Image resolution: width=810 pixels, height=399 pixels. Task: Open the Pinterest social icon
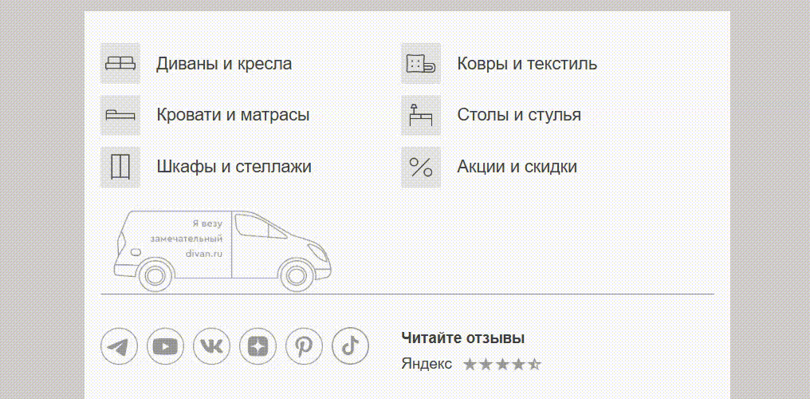pyautogui.click(x=304, y=346)
